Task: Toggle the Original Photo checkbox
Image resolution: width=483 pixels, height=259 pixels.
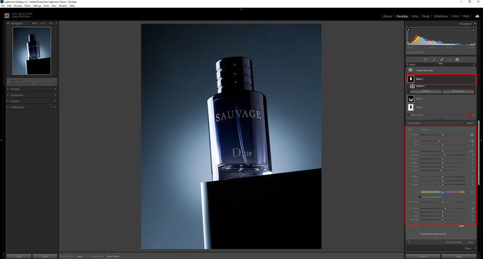Action: [x=408, y=53]
